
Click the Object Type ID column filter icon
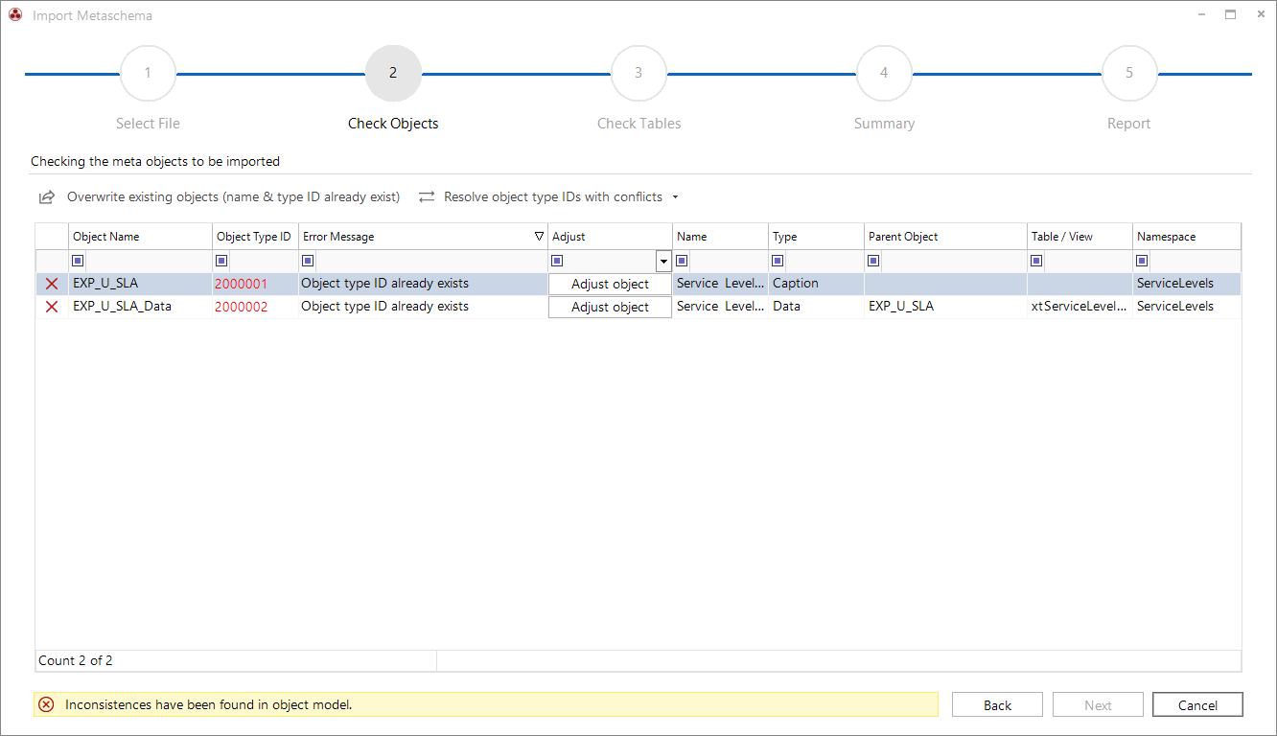point(221,261)
